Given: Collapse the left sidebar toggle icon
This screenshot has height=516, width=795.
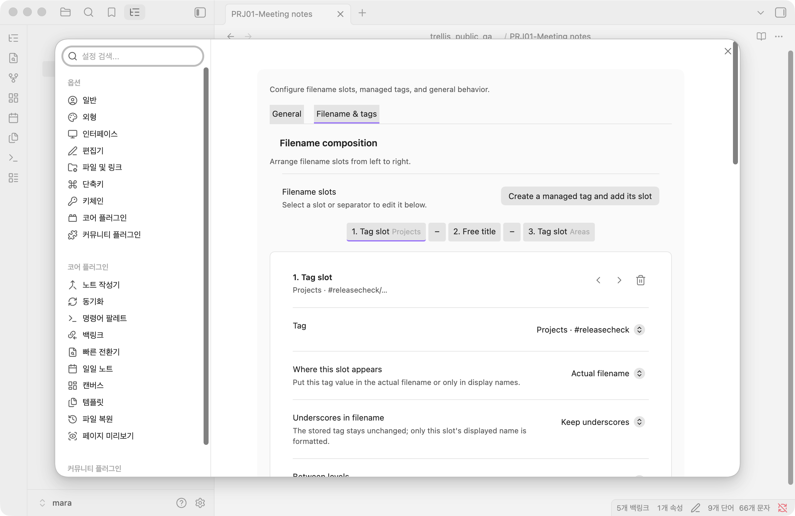Looking at the screenshot, I should 200,12.
